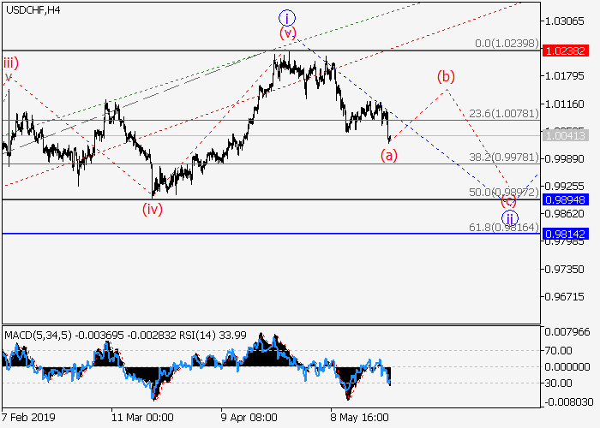The image size is (600, 428).
Task: Select the red (v) wave label
Action: pyautogui.click(x=287, y=33)
